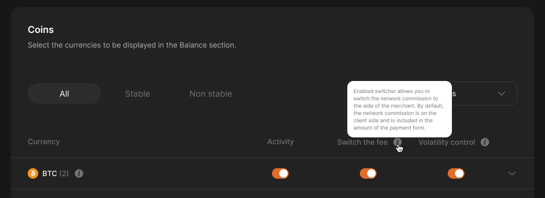Open the dropdown box behind the tooltip

tap(484, 94)
